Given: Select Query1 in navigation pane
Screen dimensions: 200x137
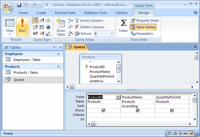Looking at the screenshot, I should click(33, 80).
